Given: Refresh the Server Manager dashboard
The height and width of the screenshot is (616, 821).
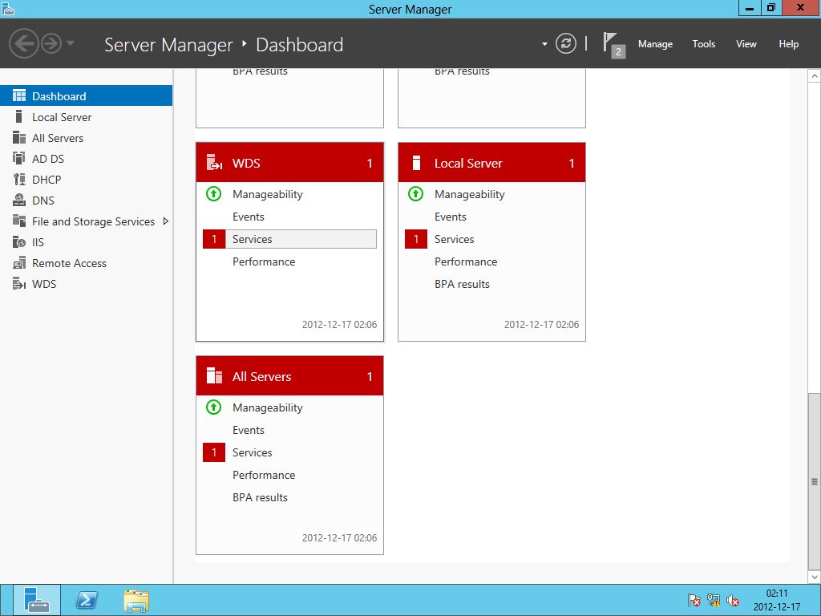Looking at the screenshot, I should pyautogui.click(x=565, y=43).
